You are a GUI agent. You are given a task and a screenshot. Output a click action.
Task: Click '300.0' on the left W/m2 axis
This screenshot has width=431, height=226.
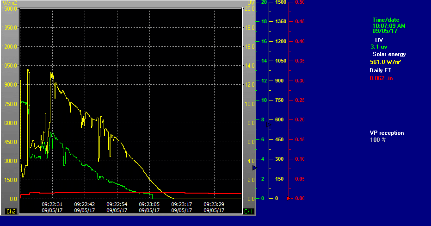tap(11, 161)
